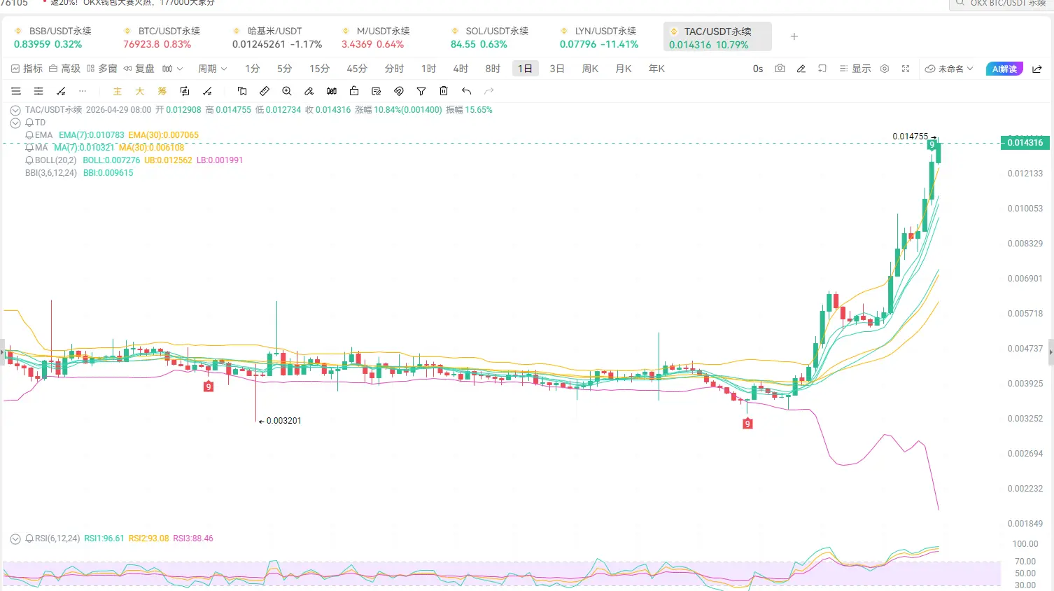
Task: Collapse the TAC/USDT永续 chart info row
Action: click(x=15, y=111)
